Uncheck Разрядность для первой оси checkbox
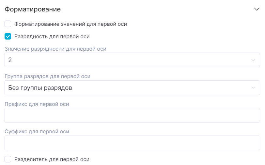 pos(8,36)
